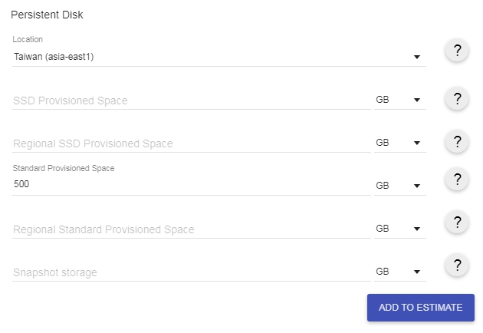
Task: Open help for SSD Provisioned Space
Action: (457, 98)
